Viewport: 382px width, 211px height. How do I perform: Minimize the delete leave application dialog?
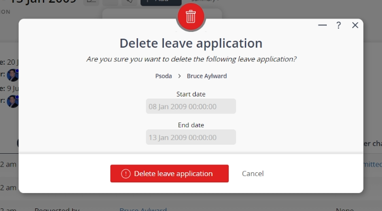[x=323, y=25]
